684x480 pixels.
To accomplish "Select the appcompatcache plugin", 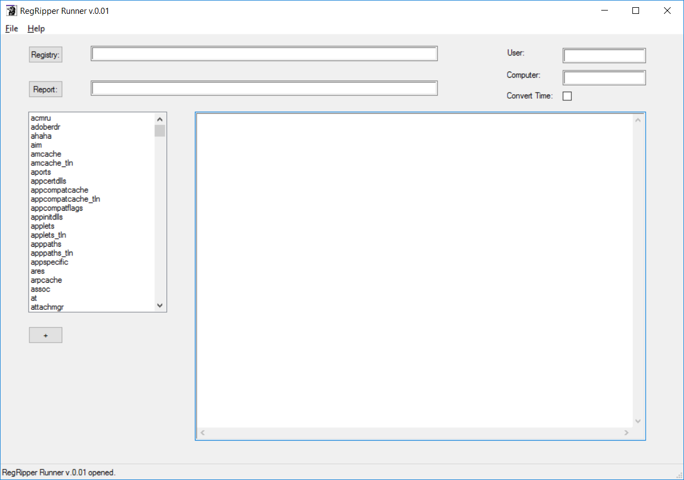I will coord(59,190).
